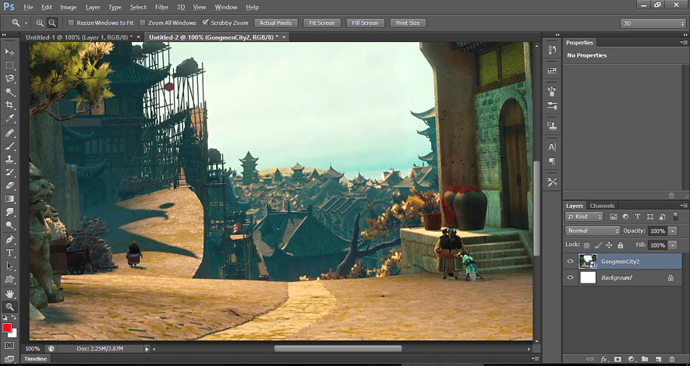The width and height of the screenshot is (690, 366).
Task: Select the Custom Shape tool
Action: point(9,279)
